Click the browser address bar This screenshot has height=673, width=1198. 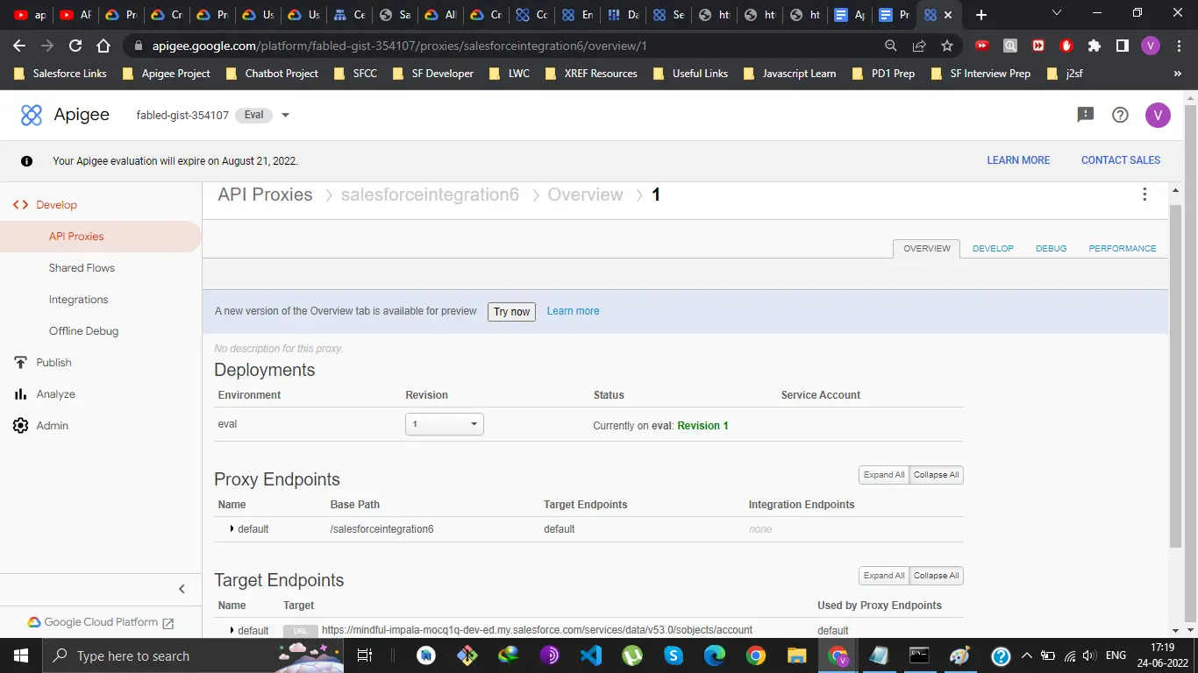pyautogui.click(x=509, y=46)
